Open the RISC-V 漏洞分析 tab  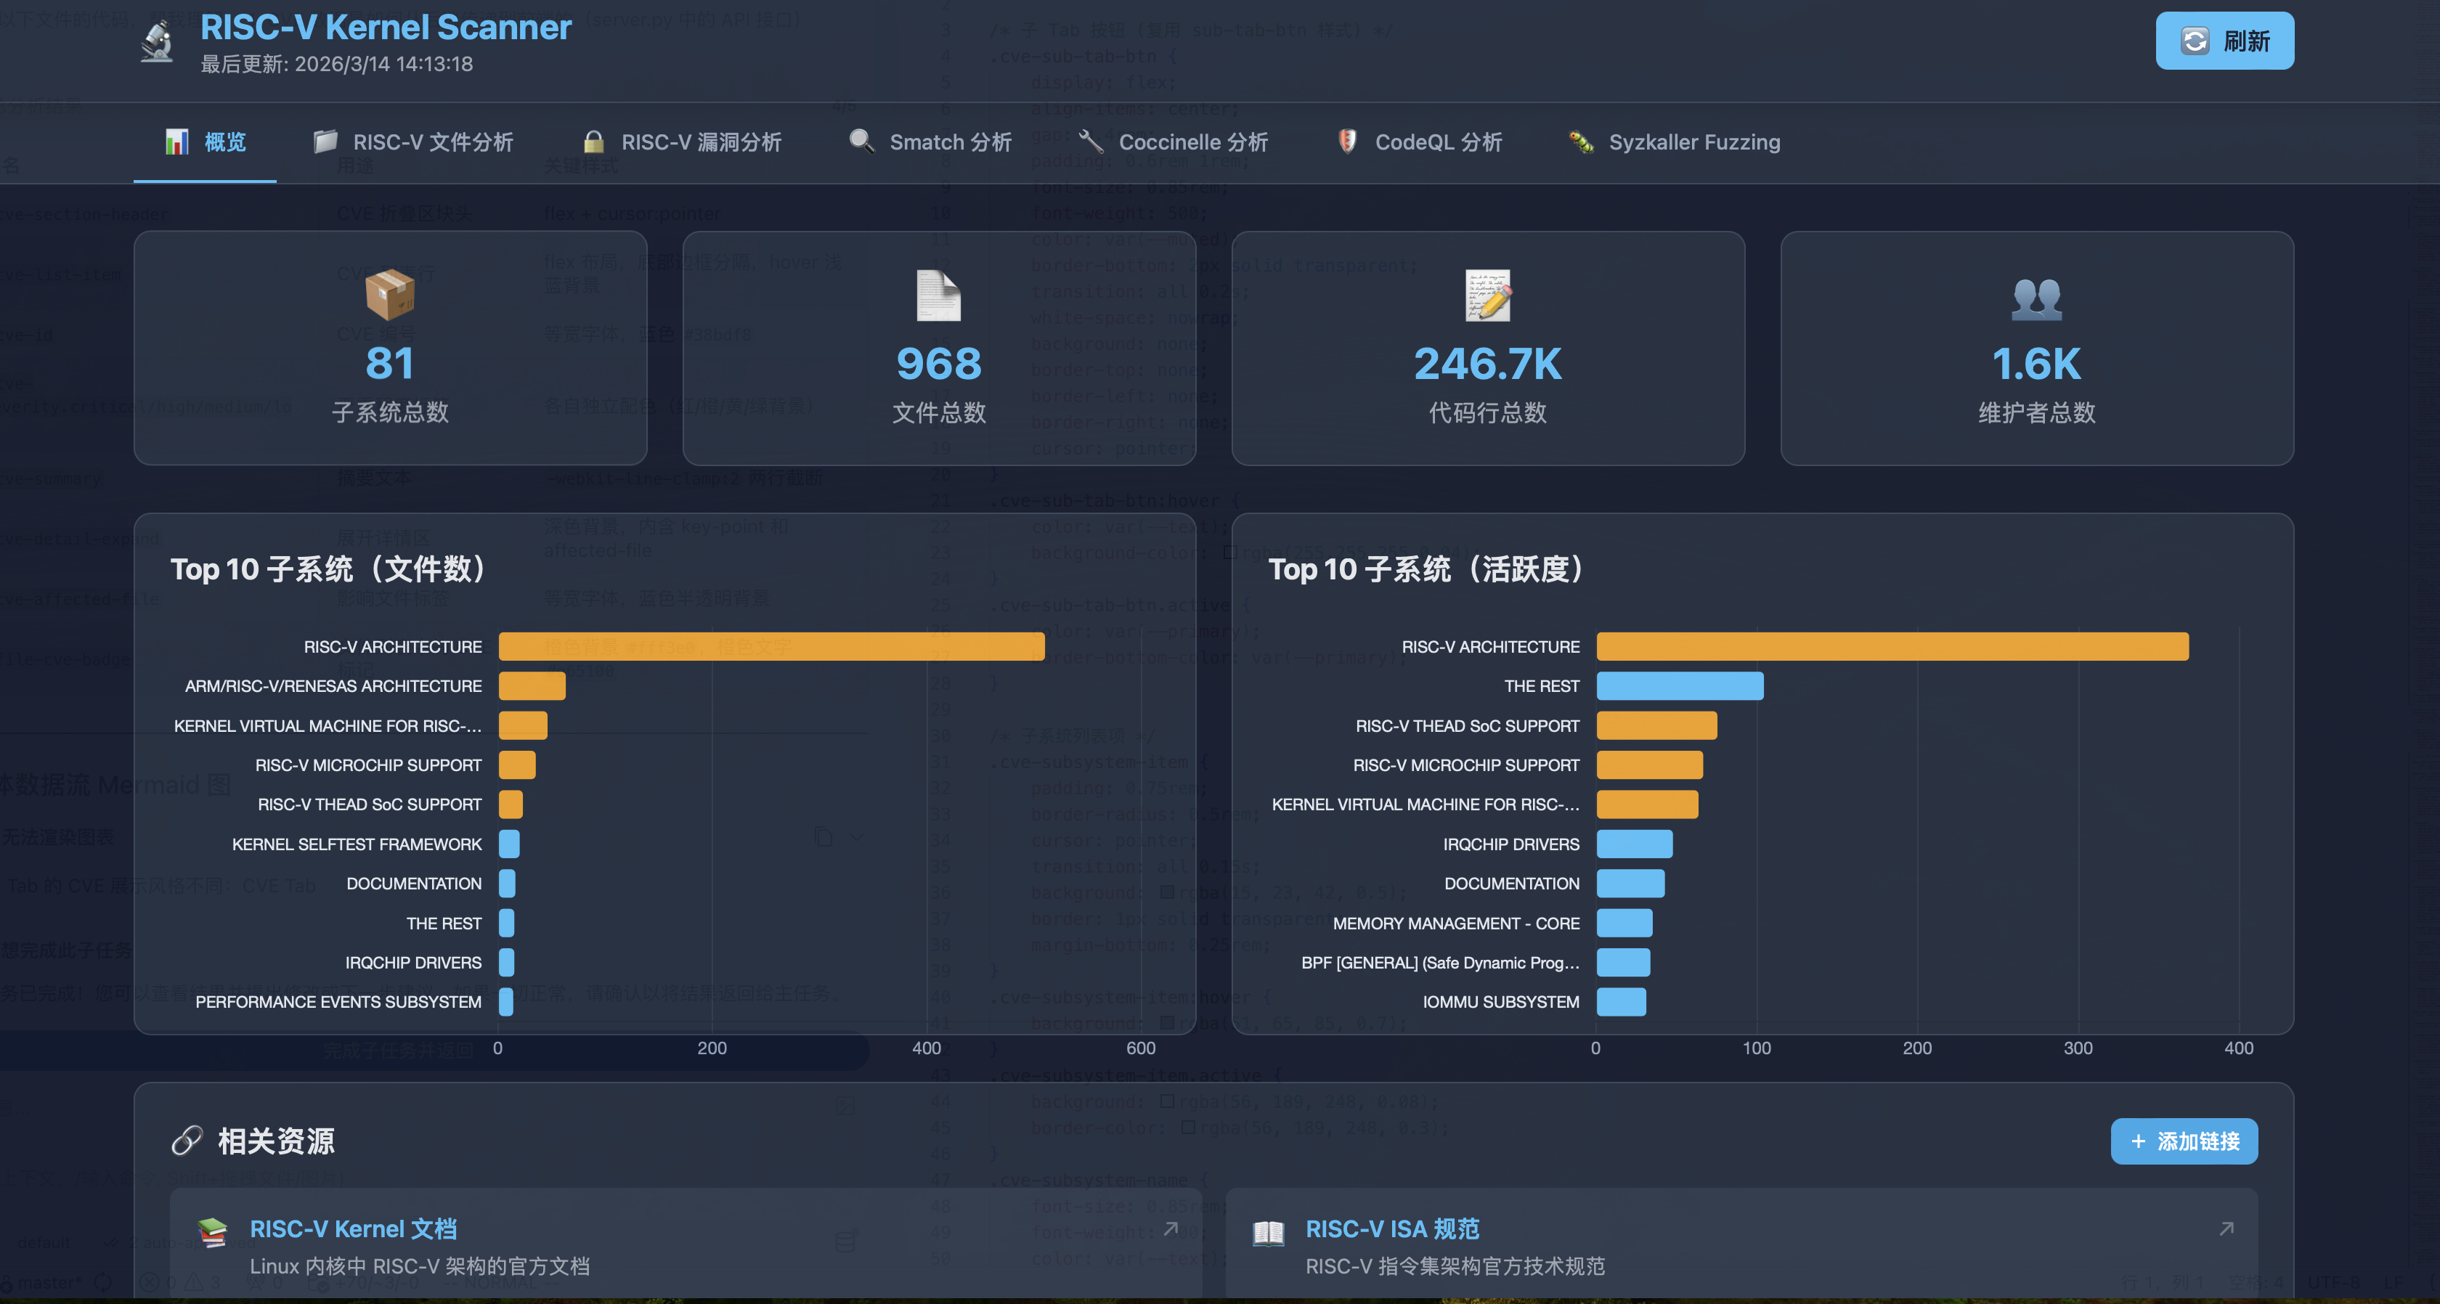[681, 142]
